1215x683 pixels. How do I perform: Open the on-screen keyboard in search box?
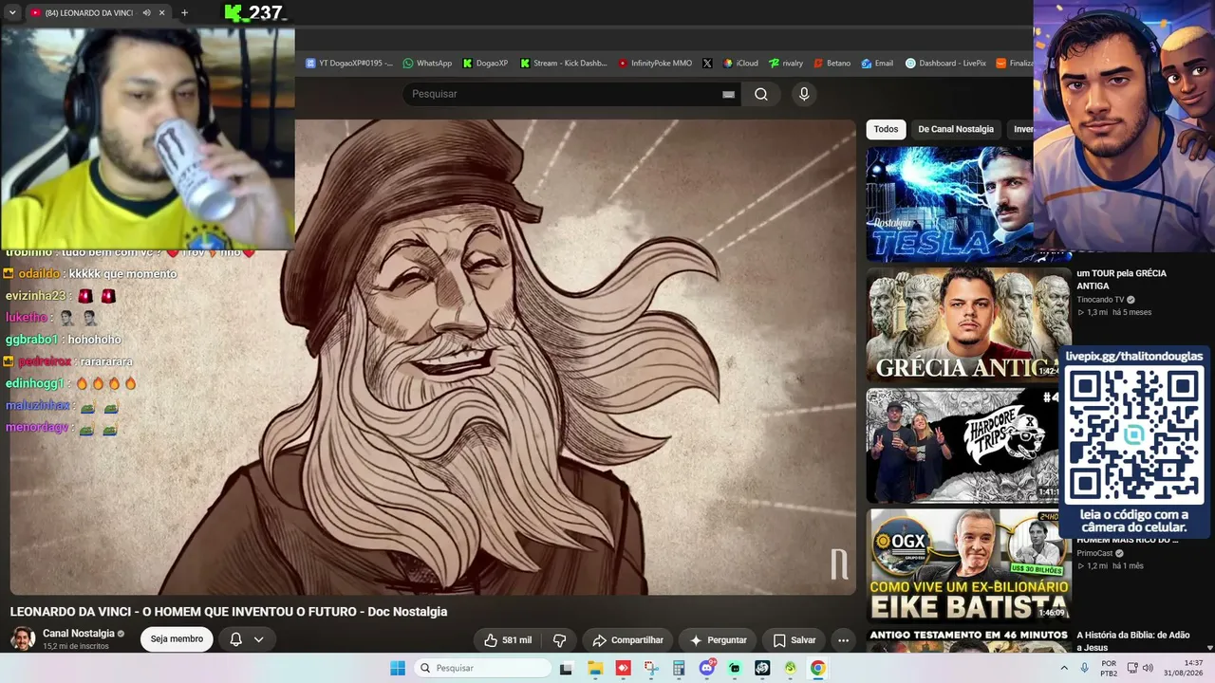coord(728,94)
